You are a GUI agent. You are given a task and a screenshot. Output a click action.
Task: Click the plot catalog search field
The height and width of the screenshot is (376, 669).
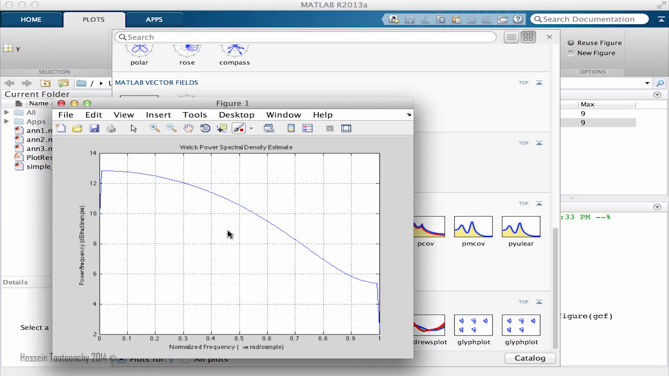click(305, 37)
